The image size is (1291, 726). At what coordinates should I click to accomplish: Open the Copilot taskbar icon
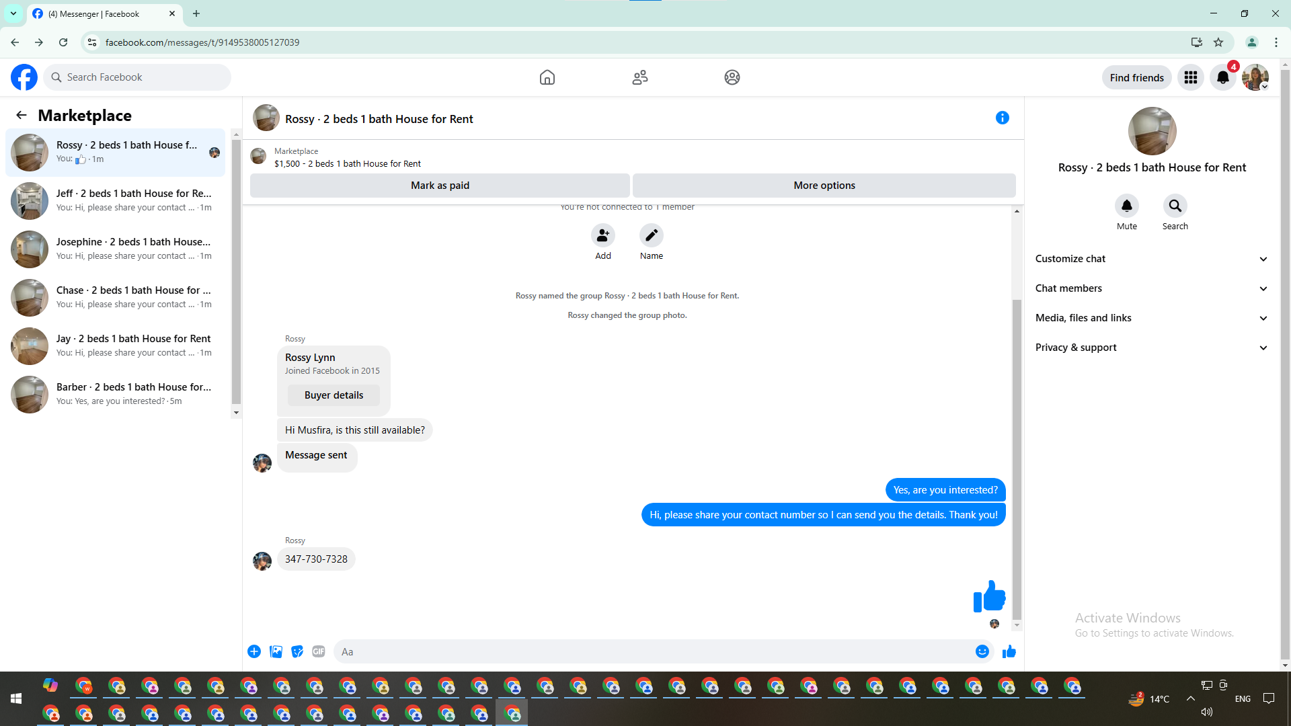pyautogui.click(x=50, y=686)
